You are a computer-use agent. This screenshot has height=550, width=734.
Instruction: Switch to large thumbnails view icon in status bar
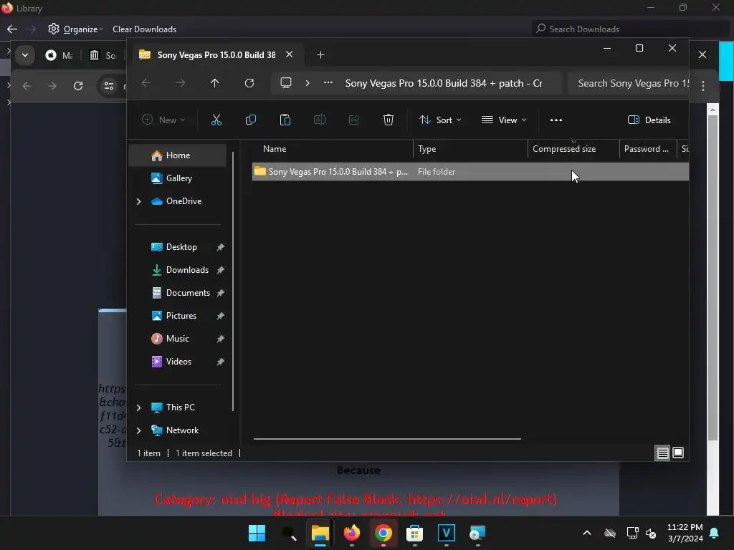678,453
